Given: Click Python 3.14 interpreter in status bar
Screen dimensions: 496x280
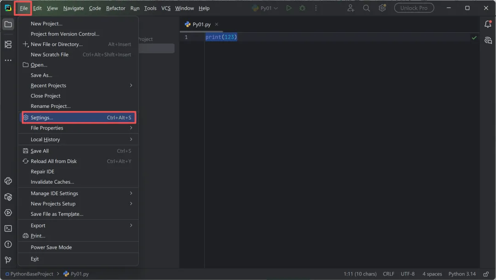Looking at the screenshot, I should click(x=462, y=274).
